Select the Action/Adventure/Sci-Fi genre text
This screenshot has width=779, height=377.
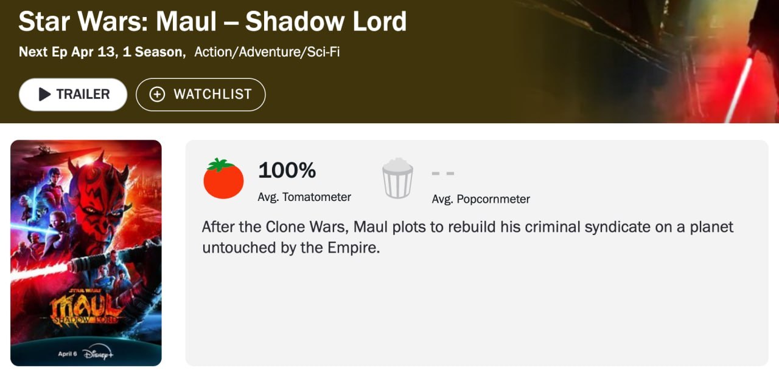click(267, 52)
